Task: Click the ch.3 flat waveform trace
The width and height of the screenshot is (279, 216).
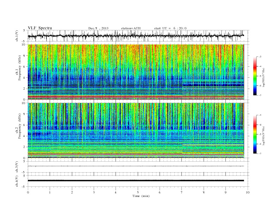Action: [136, 166]
